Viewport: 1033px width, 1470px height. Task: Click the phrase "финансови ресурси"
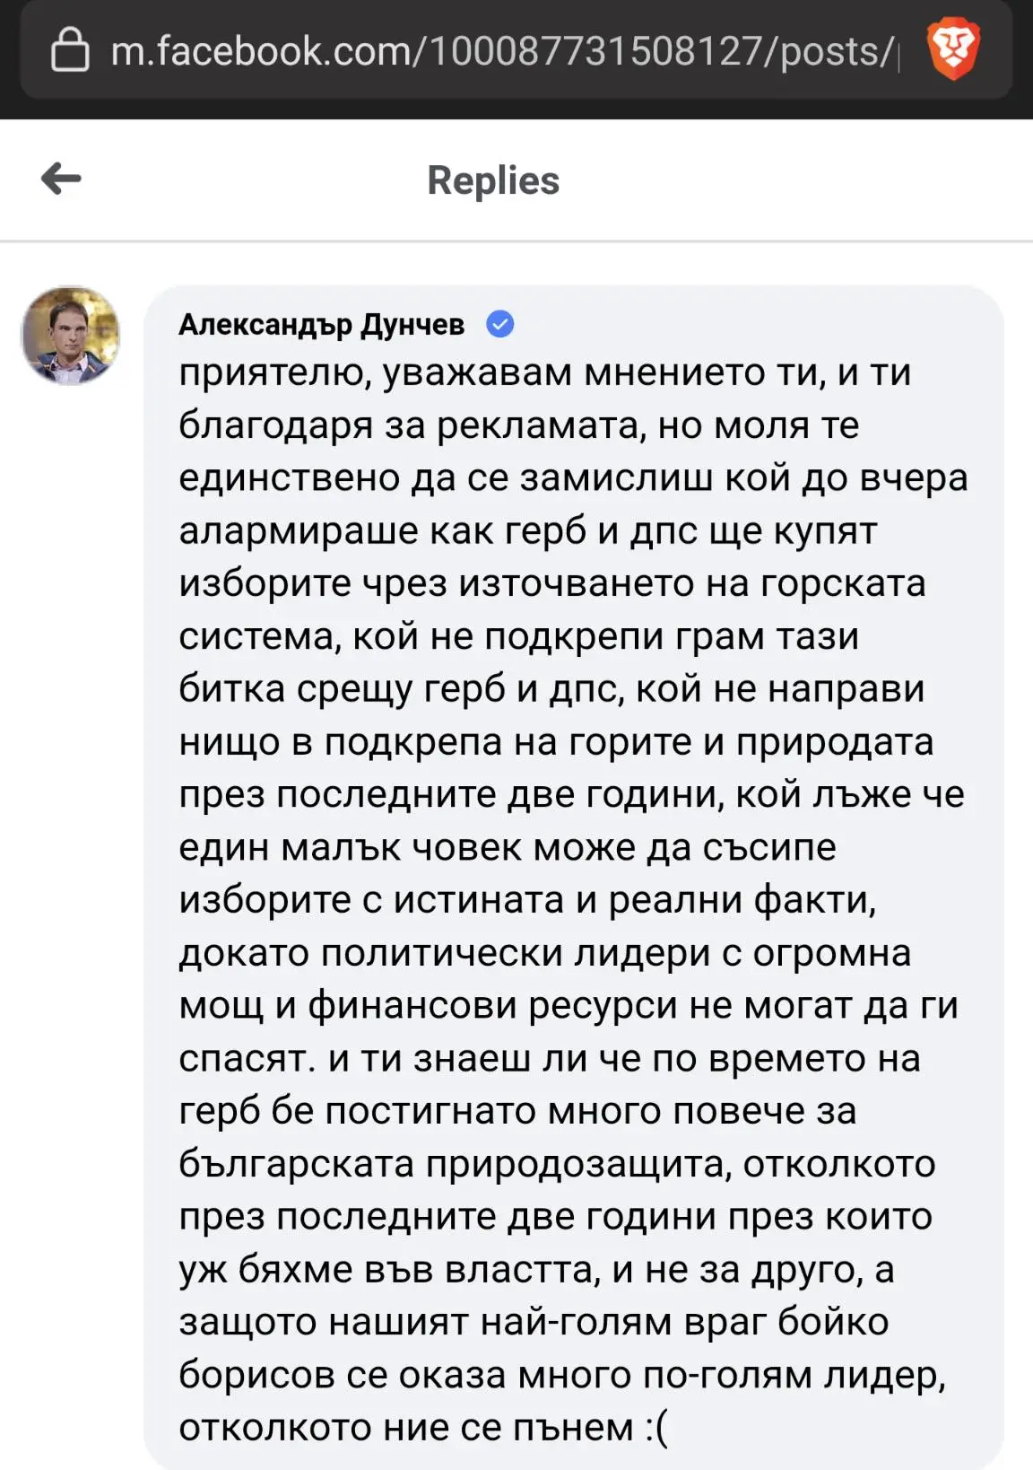click(492, 1005)
